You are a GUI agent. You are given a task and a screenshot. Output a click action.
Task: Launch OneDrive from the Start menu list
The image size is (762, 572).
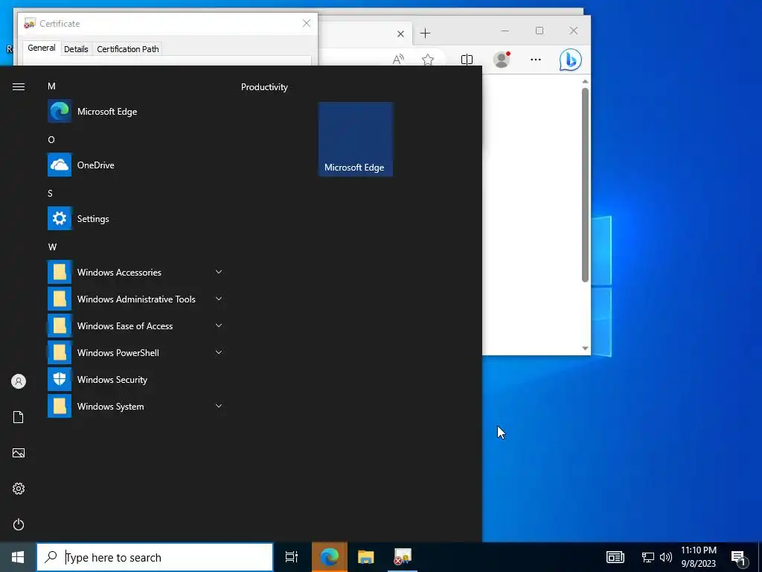pyautogui.click(x=135, y=165)
